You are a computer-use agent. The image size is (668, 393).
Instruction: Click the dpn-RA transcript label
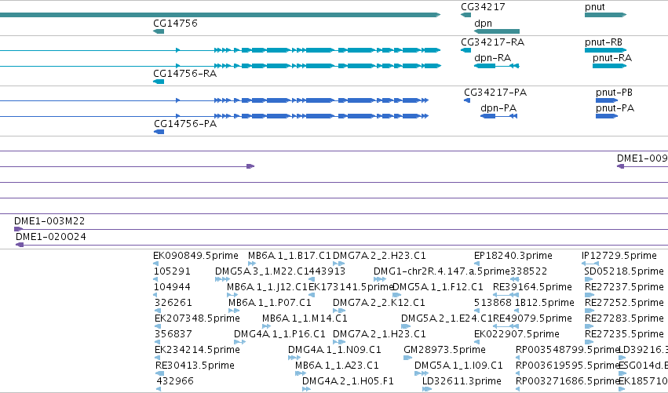coord(492,58)
